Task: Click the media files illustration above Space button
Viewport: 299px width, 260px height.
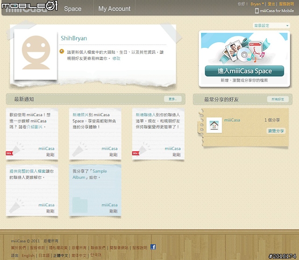Action: (x=244, y=50)
